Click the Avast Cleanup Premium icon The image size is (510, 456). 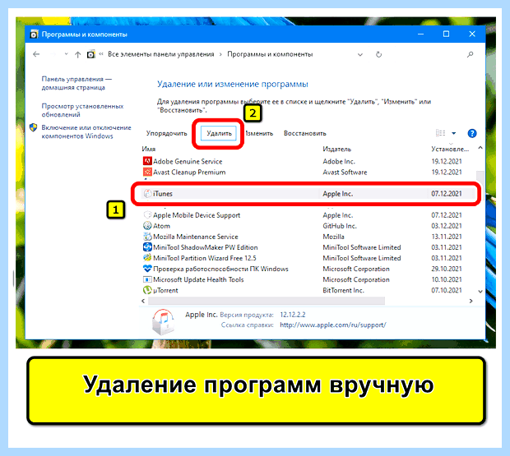[147, 172]
